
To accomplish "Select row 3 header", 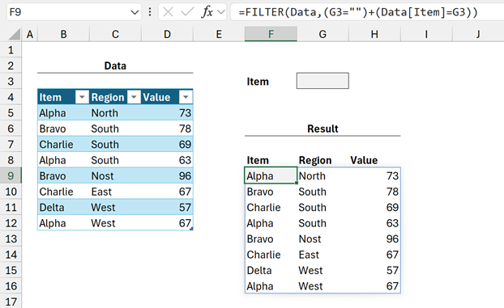I will point(11,81).
